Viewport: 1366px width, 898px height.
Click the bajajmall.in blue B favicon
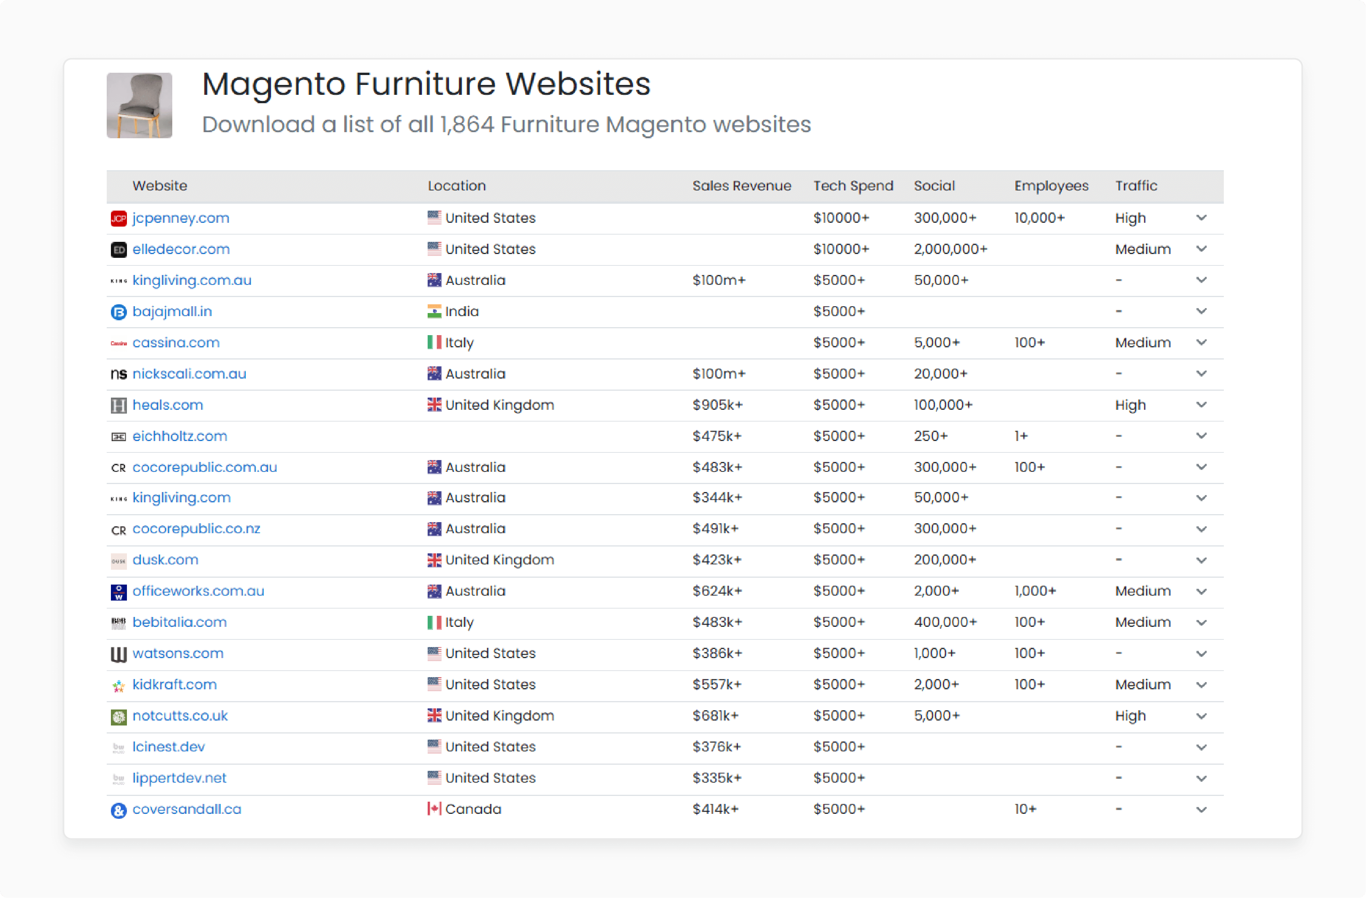pos(118,312)
